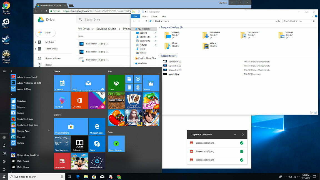Click the Start menu power icon
This screenshot has height=180, width=320.
pos(4,169)
